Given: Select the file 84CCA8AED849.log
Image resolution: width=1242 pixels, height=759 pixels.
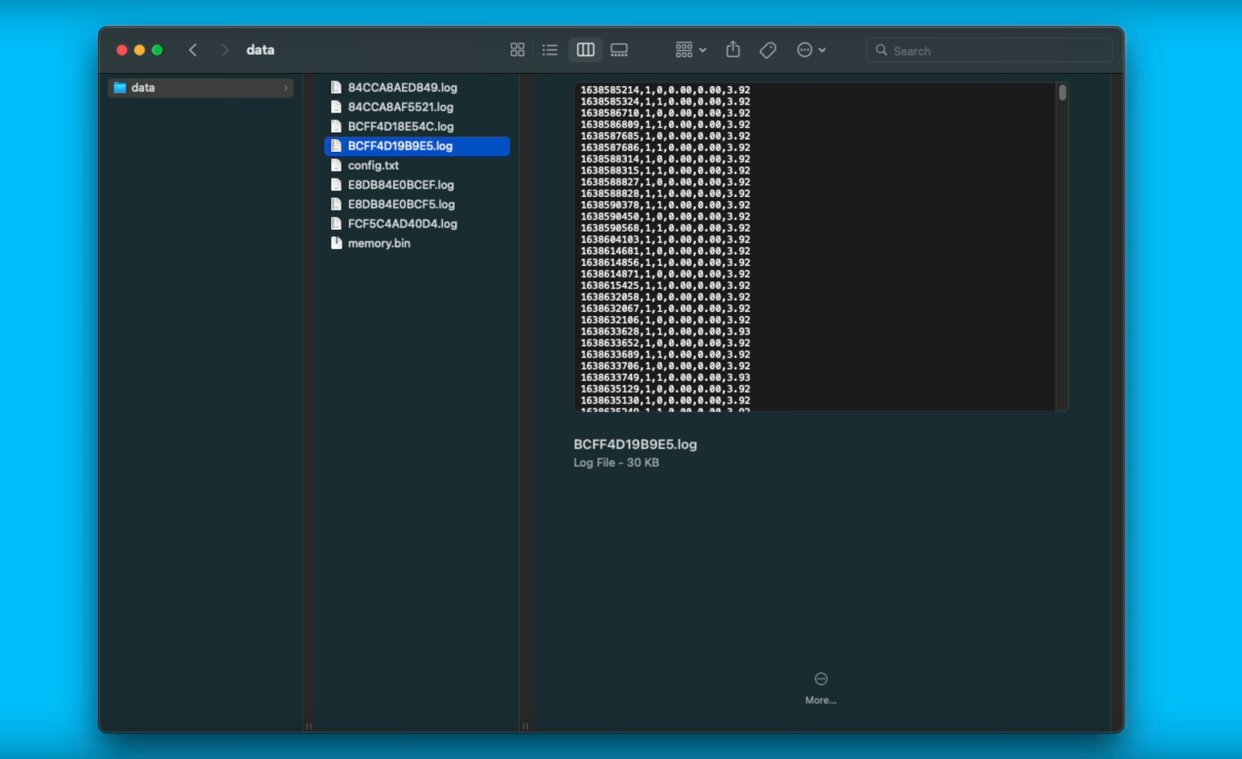Looking at the screenshot, I should point(416,88).
